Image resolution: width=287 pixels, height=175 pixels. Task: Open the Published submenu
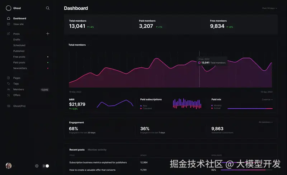coord(19,51)
